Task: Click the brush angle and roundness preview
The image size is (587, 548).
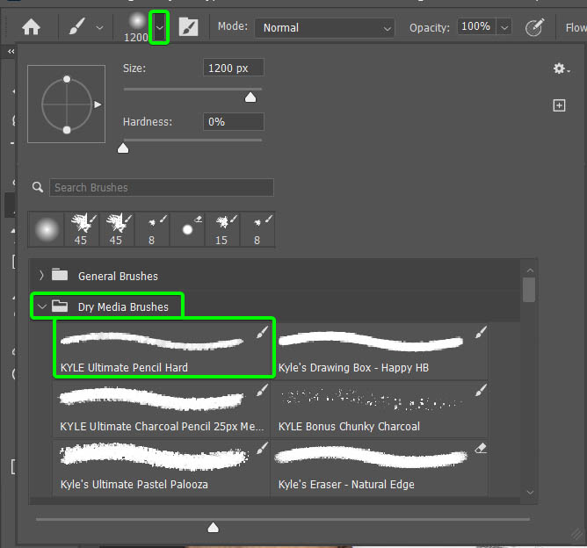Action: coord(66,104)
